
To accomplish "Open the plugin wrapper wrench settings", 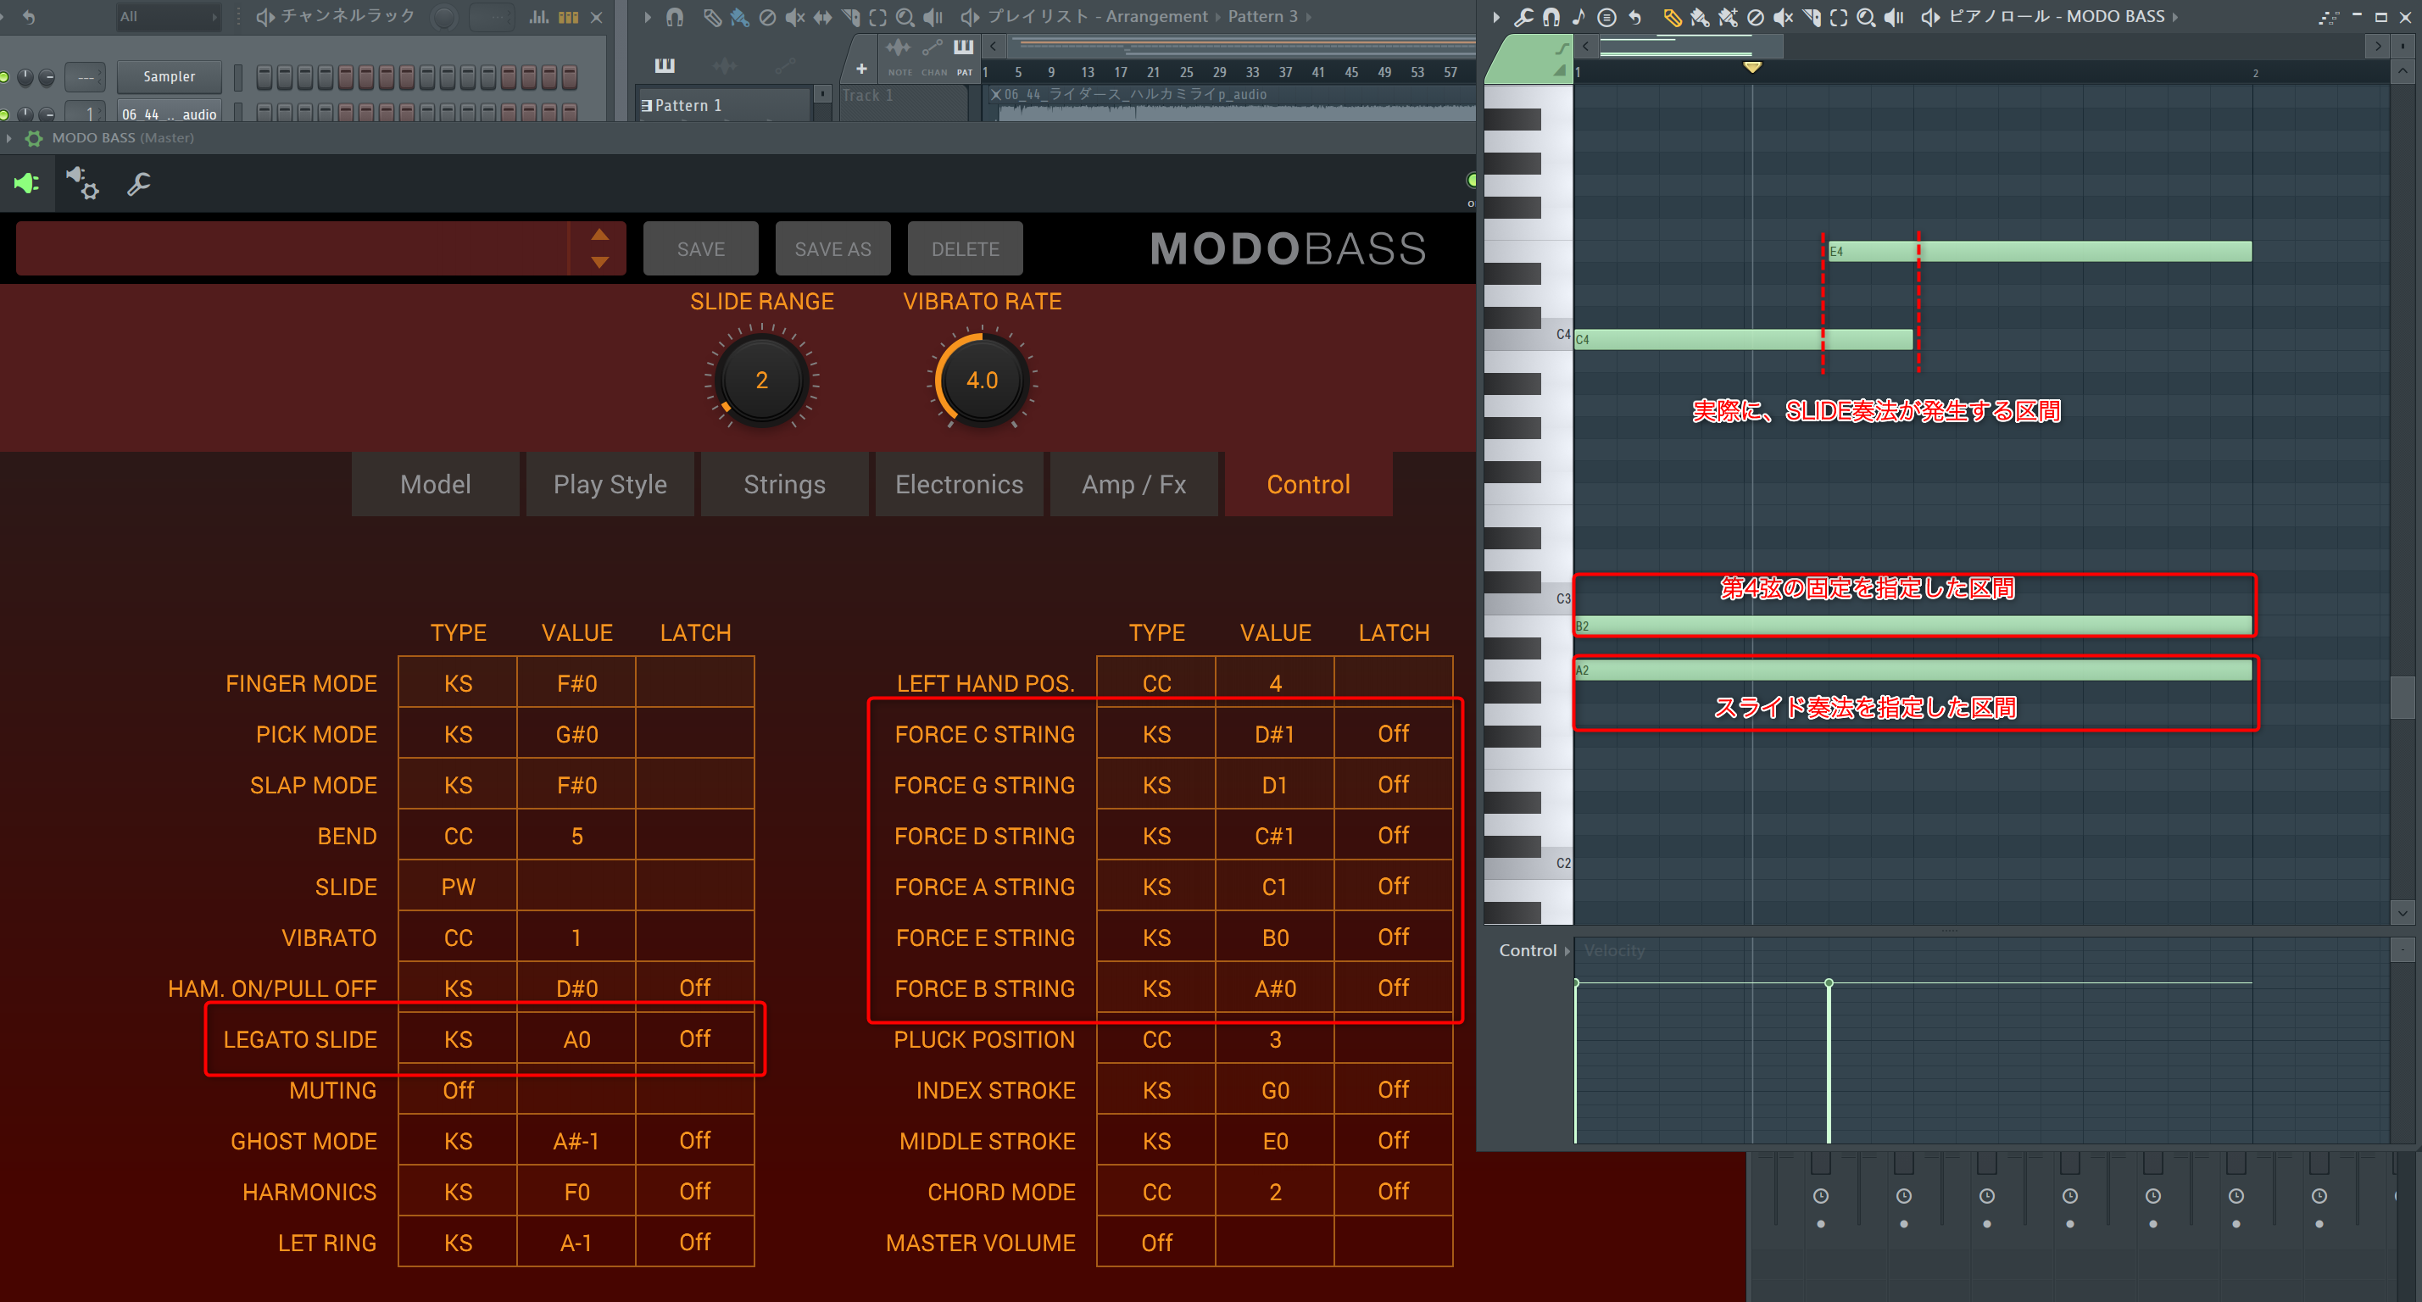I will (x=139, y=184).
